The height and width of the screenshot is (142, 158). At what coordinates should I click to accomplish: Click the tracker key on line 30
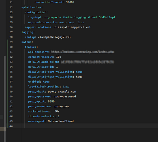coord(31,47)
